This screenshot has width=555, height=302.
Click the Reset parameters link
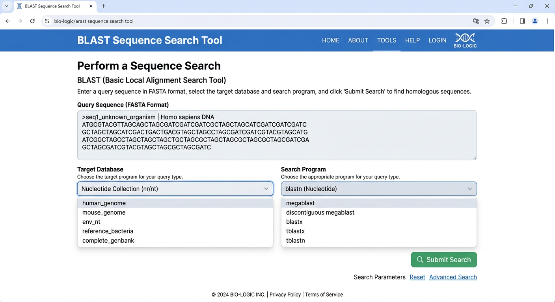[417, 277]
